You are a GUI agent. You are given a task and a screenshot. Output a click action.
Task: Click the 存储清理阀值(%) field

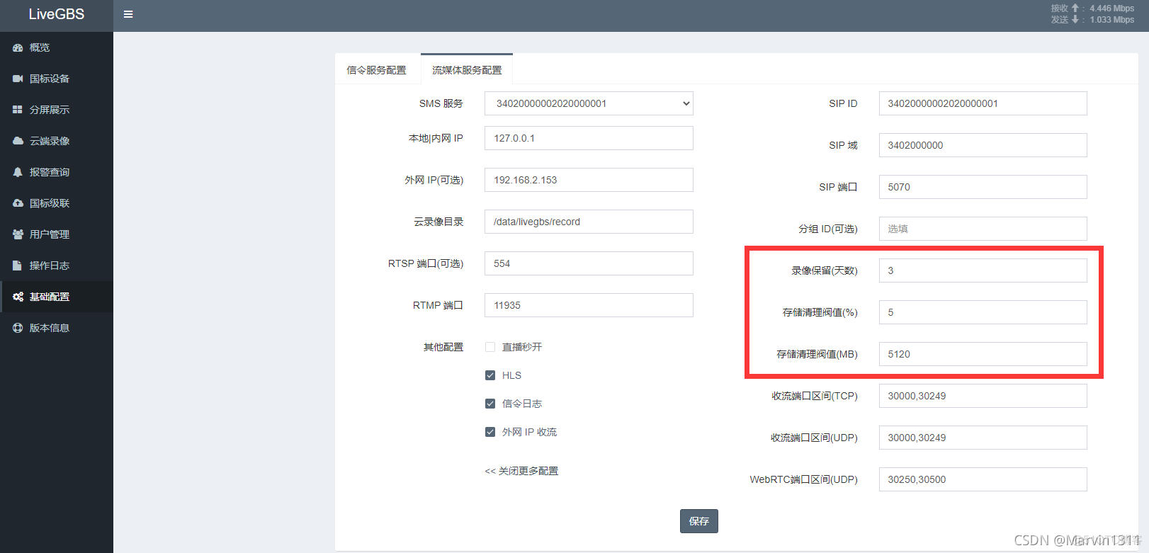tap(983, 312)
